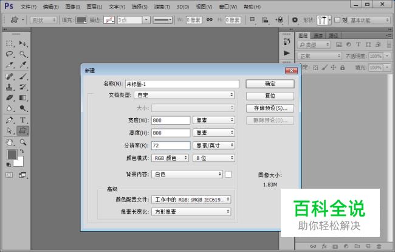Toggle lock position icon
The height and width of the screenshot is (252, 395).
(x=333, y=68)
